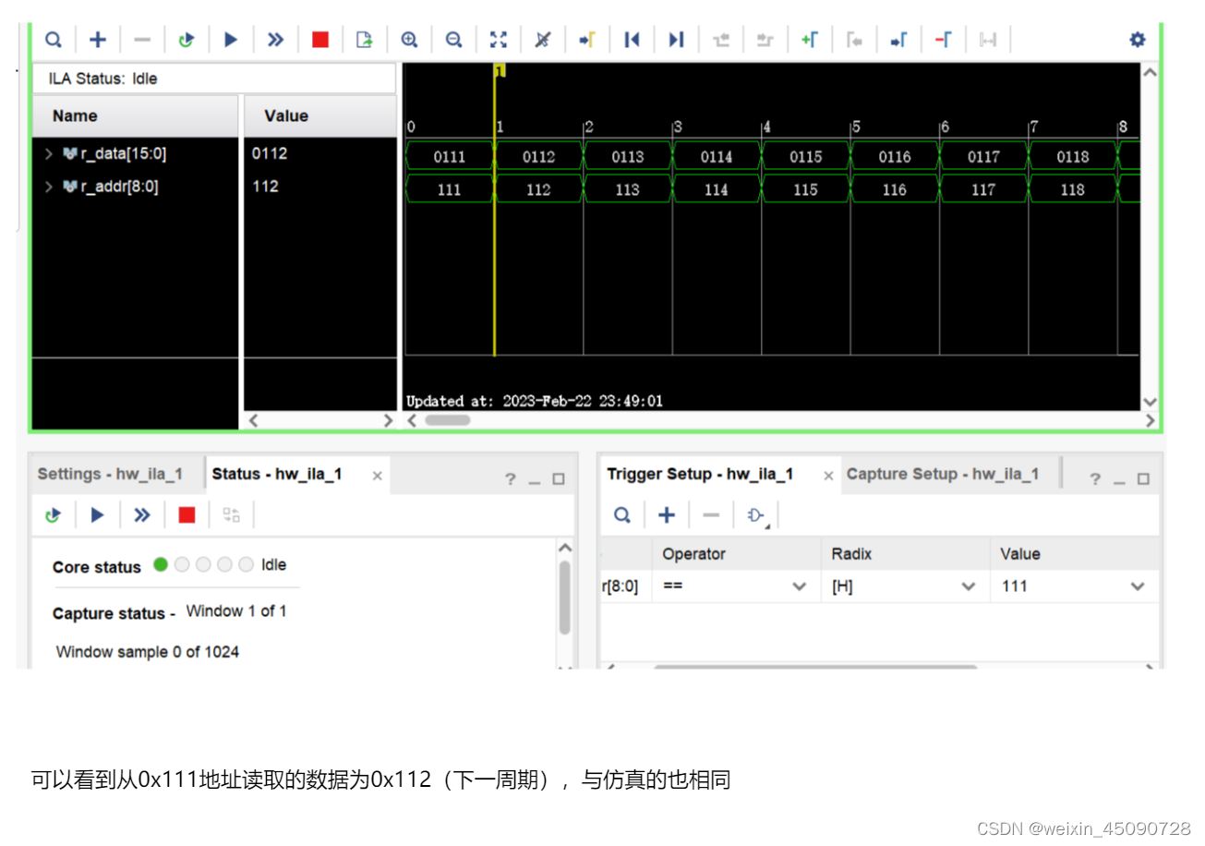This screenshot has width=1205, height=846.
Task: Click waveform horizontal scrollbar thumb
Action: 447,419
